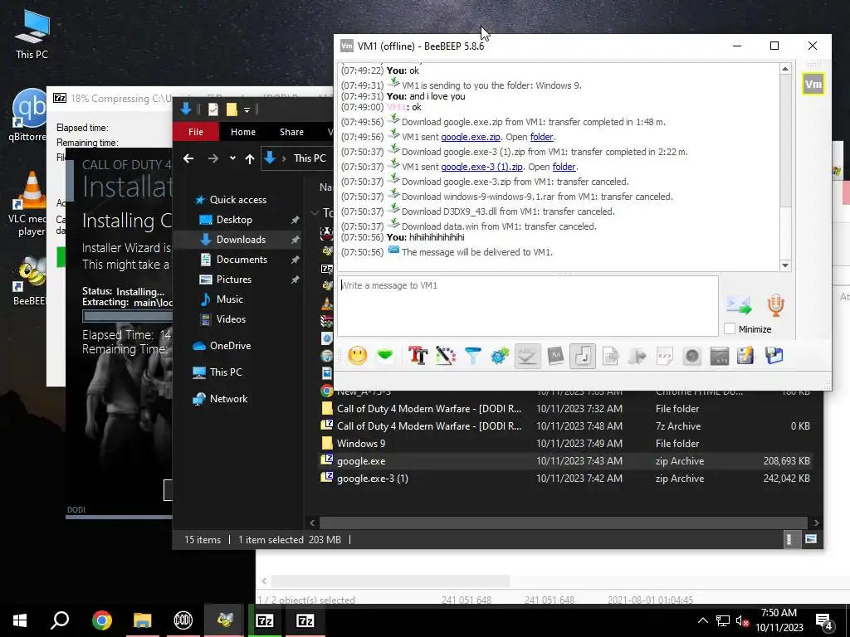Click the orange microphone voice message icon
The height and width of the screenshot is (637, 850).
pos(776,305)
